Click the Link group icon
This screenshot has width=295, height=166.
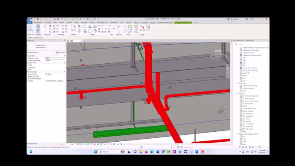point(148,27)
